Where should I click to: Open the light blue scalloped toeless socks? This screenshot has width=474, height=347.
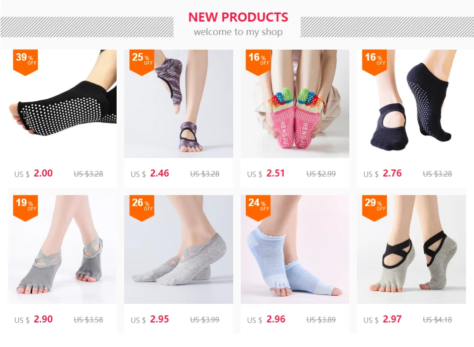295,249
